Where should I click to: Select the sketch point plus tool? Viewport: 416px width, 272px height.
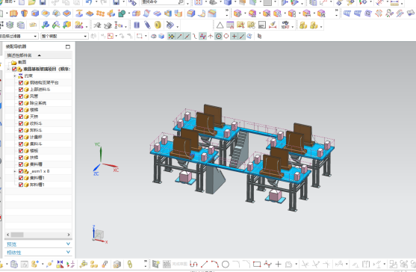tap(278, 264)
